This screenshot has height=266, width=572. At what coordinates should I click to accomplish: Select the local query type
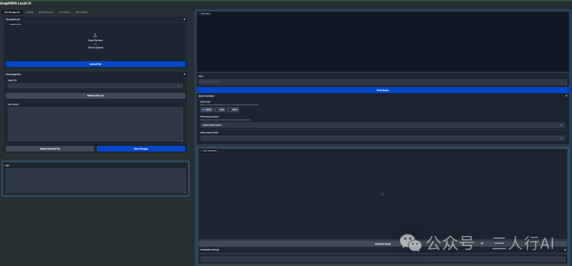[220, 109]
